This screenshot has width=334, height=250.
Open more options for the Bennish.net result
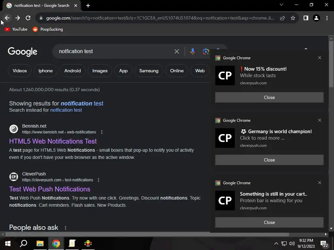(102, 132)
